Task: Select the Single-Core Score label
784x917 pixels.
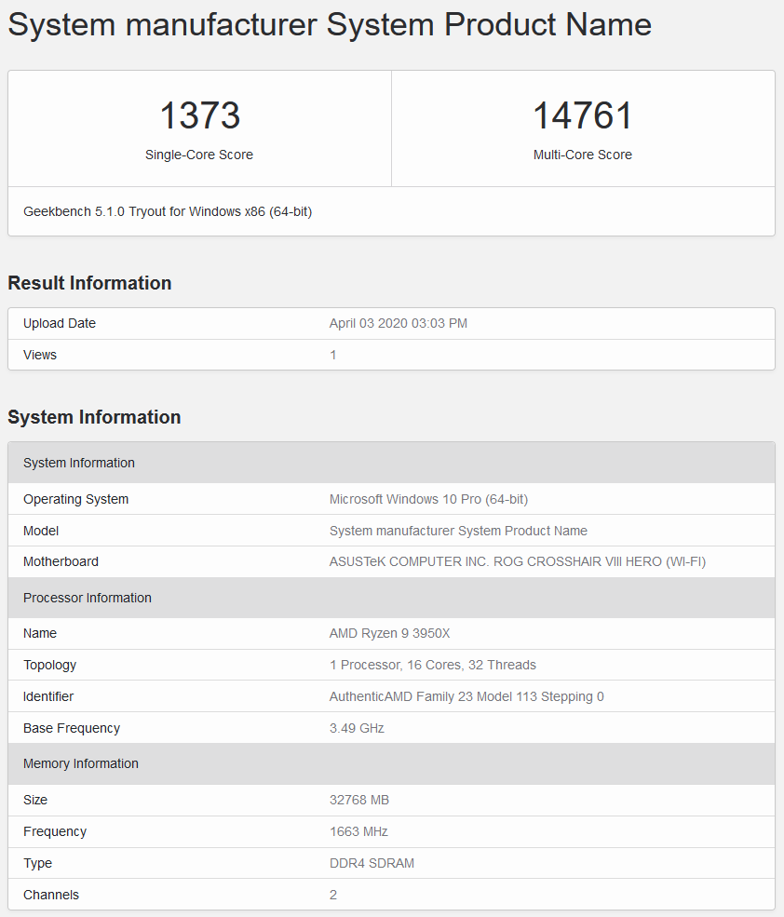Action: (199, 155)
